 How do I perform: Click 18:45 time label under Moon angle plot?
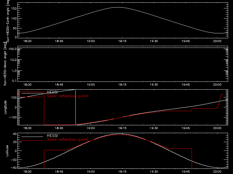59,84
